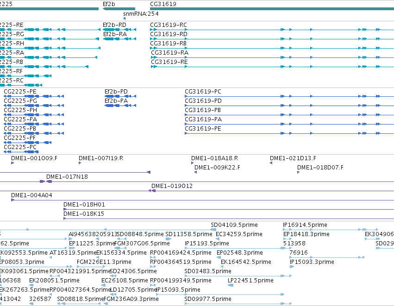The width and height of the screenshot is (394, 306).
Task: Select the CG2225-PF protein feature
Action: pos(28,143)
